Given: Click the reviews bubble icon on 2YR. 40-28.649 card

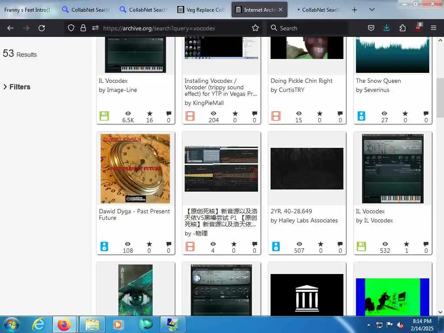Looking at the screenshot, I should click(x=340, y=244).
